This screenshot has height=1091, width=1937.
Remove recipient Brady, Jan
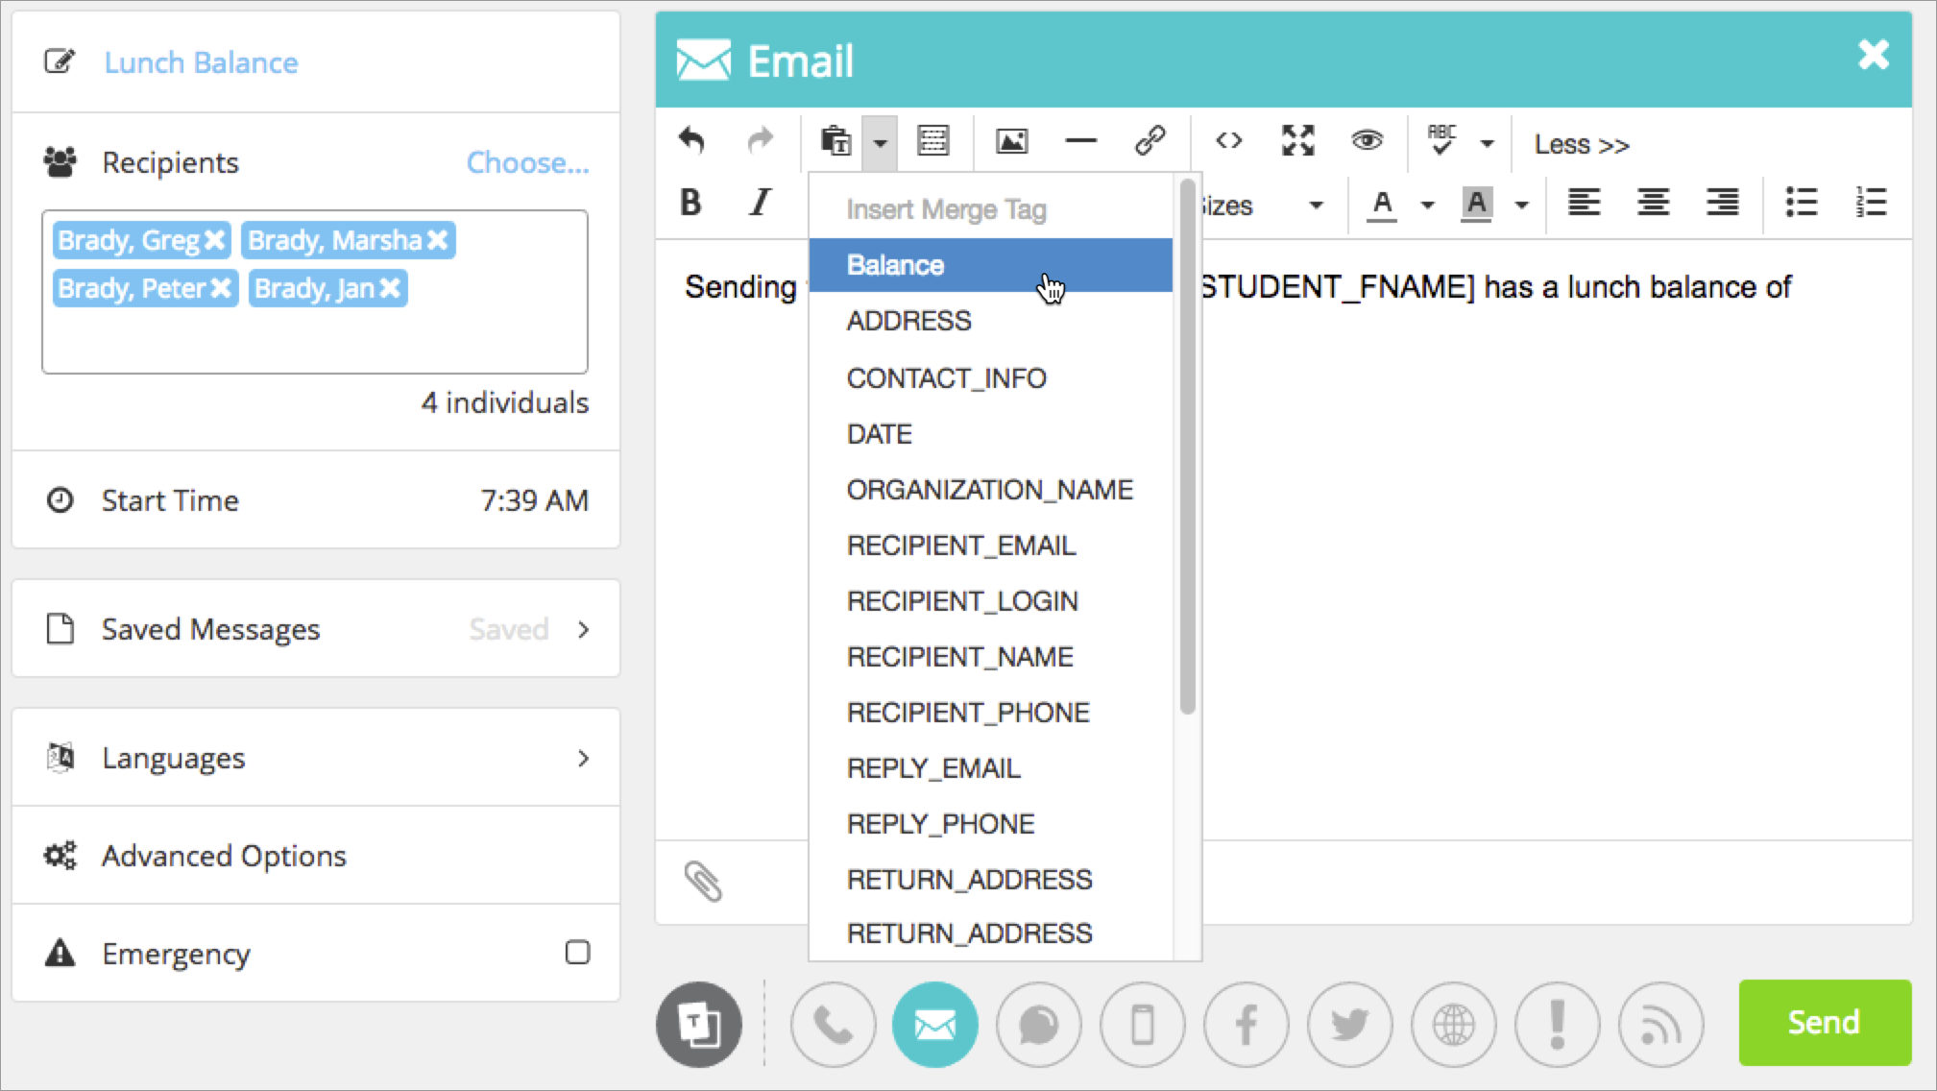point(389,287)
